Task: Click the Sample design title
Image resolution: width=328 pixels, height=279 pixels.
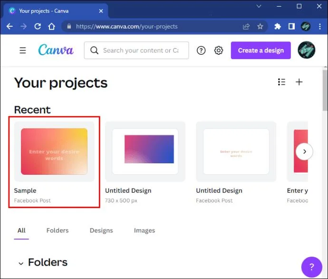Action: point(25,190)
